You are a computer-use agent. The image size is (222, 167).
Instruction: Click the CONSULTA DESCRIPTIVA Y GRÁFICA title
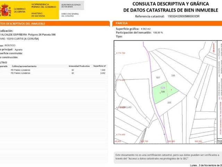[x=171, y=4]
